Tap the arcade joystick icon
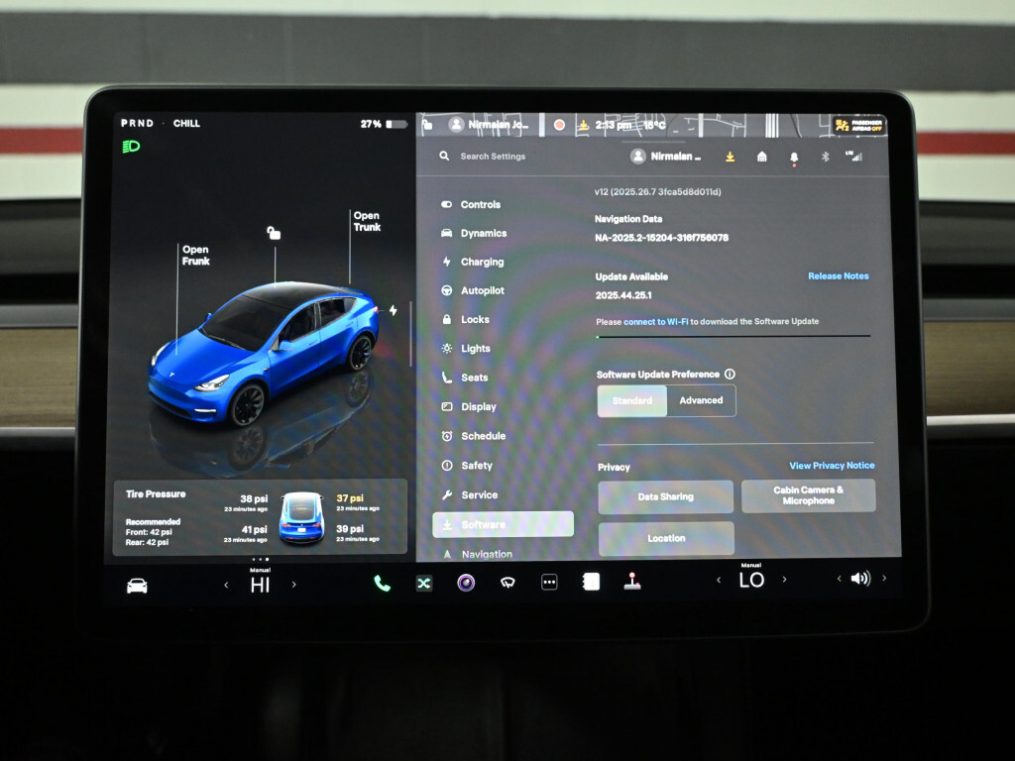Image resolution: width=1015 pixels, height=761 pixels. [x=631, y=583]
